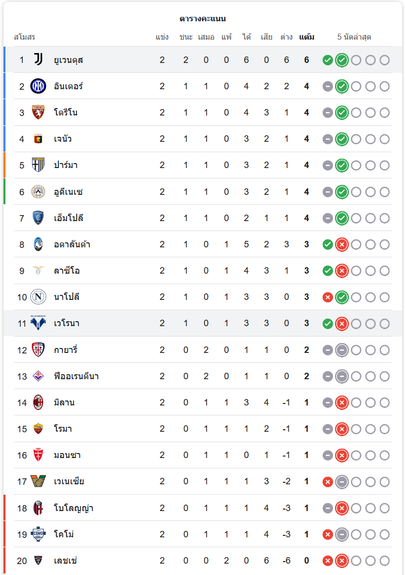This screenshot has width=405, height=575.
Task: Click the Napoli circular N logo
Action: [x=38, y=297]
